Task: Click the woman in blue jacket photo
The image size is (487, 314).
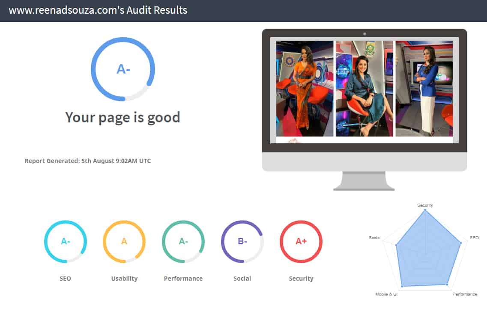Action: click(424, 89)
